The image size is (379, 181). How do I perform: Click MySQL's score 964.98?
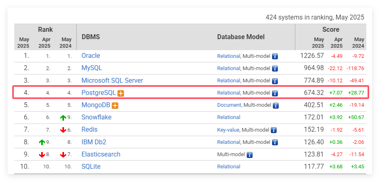pyautogui.click(x=314, y=68)
